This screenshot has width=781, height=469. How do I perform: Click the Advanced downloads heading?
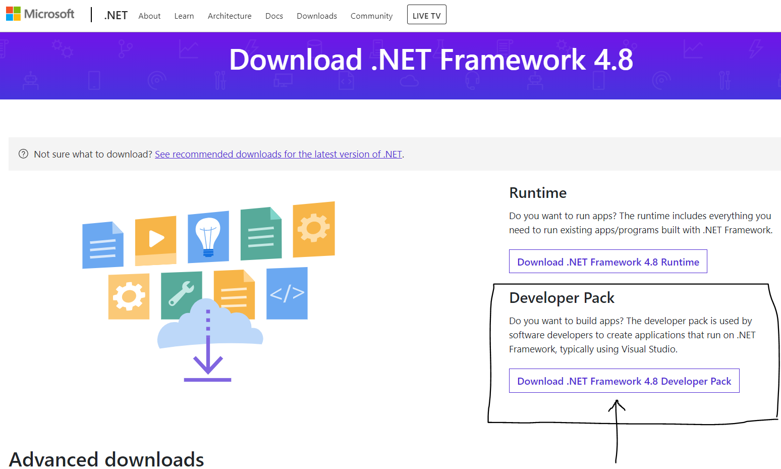106,459
